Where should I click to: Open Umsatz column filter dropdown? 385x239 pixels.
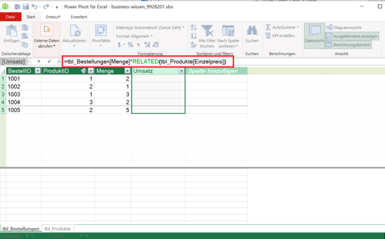coord(181,71)
